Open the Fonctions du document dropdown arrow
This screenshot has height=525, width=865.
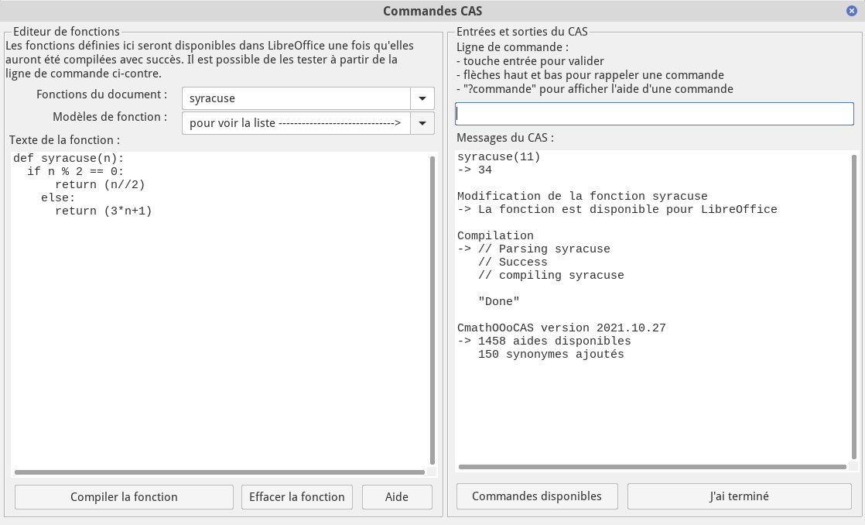[x=422, y=98]
